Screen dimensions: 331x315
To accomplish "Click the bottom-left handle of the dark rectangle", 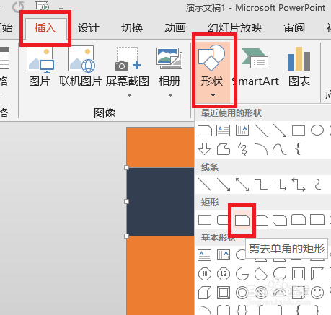I will point(126,236).
